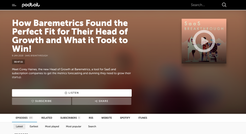Open the hamburger menu icon

pyautogui.click(x=14, y=5)
